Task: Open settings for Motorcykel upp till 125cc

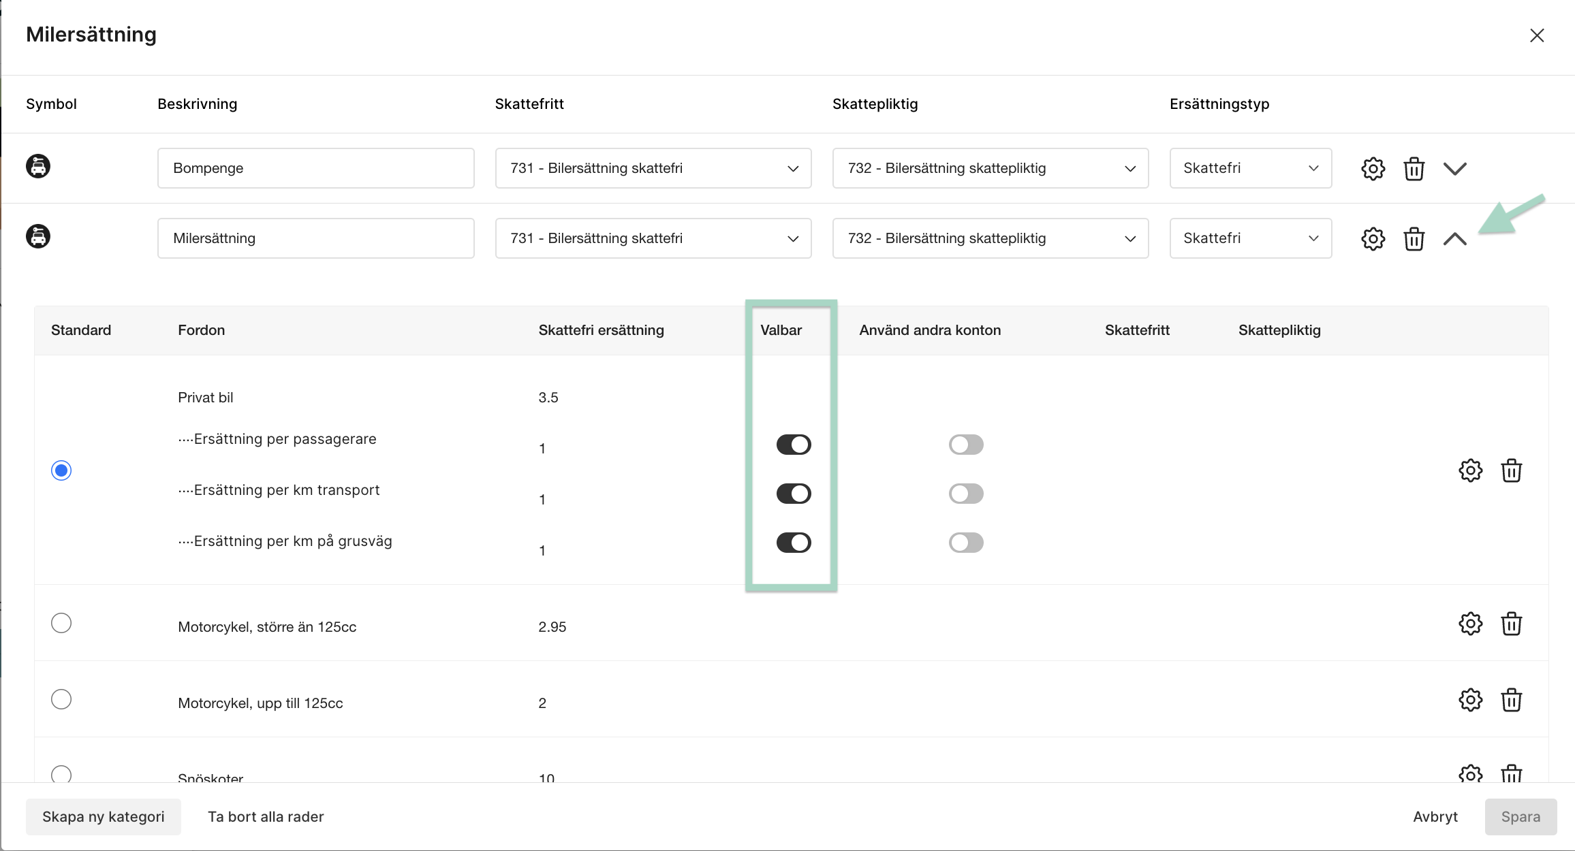Action: pos(1470,700)
